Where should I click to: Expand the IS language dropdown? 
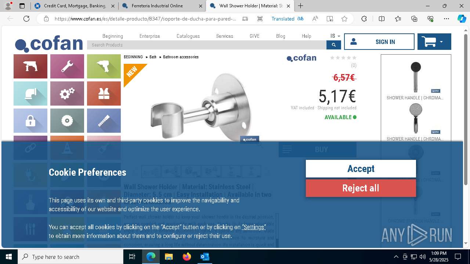[335, 36]
